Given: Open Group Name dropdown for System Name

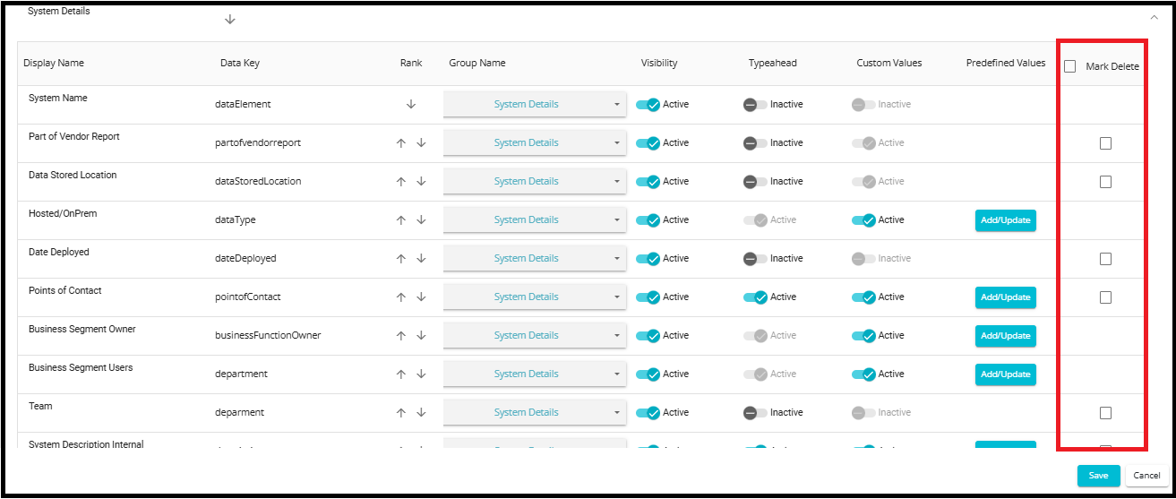Looking at the screenshot, I should click(x=534, y=105).
